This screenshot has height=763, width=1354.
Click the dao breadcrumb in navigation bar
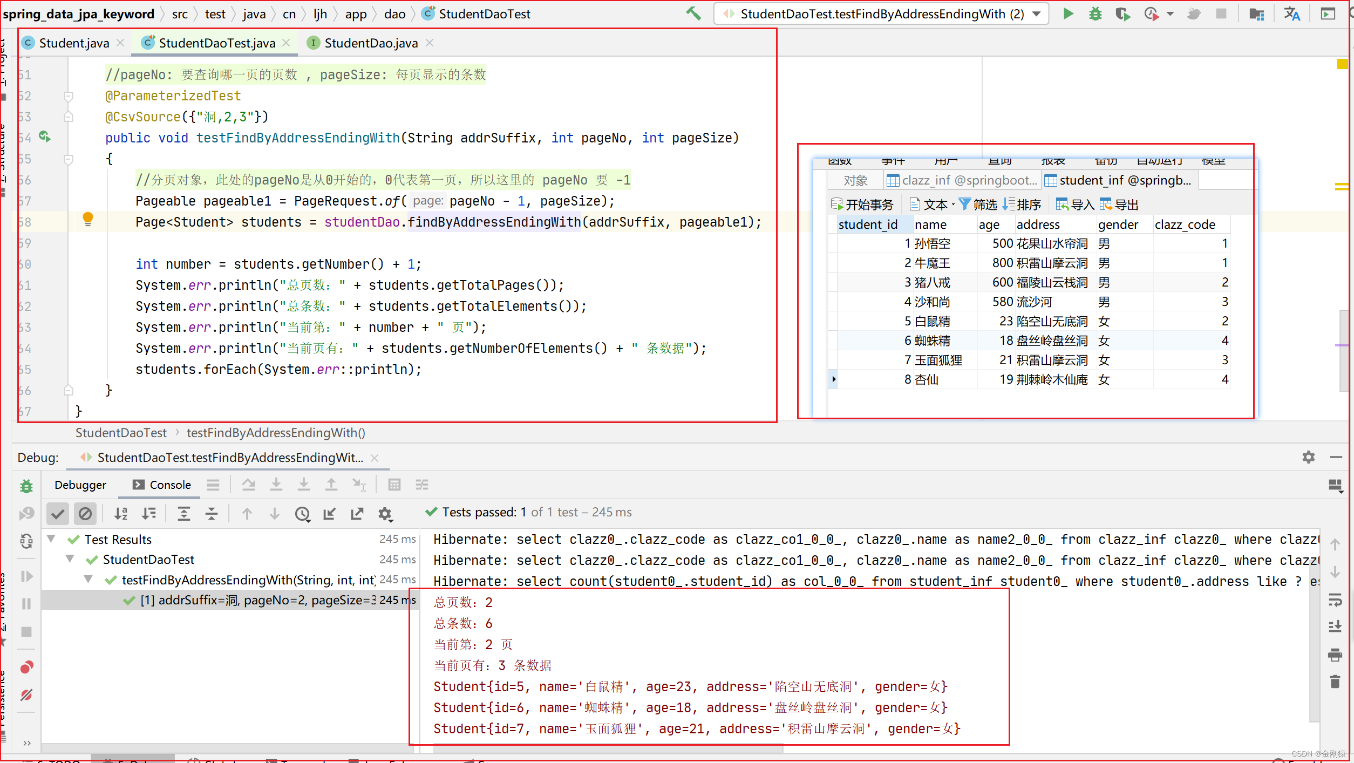pos(394,14)
